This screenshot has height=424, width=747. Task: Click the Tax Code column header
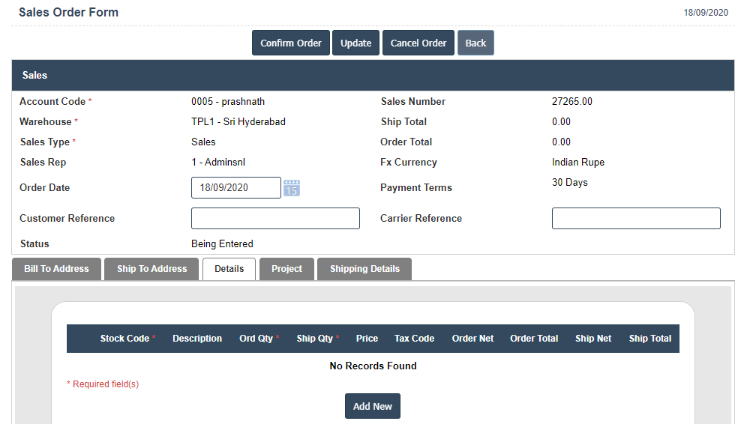414,339
